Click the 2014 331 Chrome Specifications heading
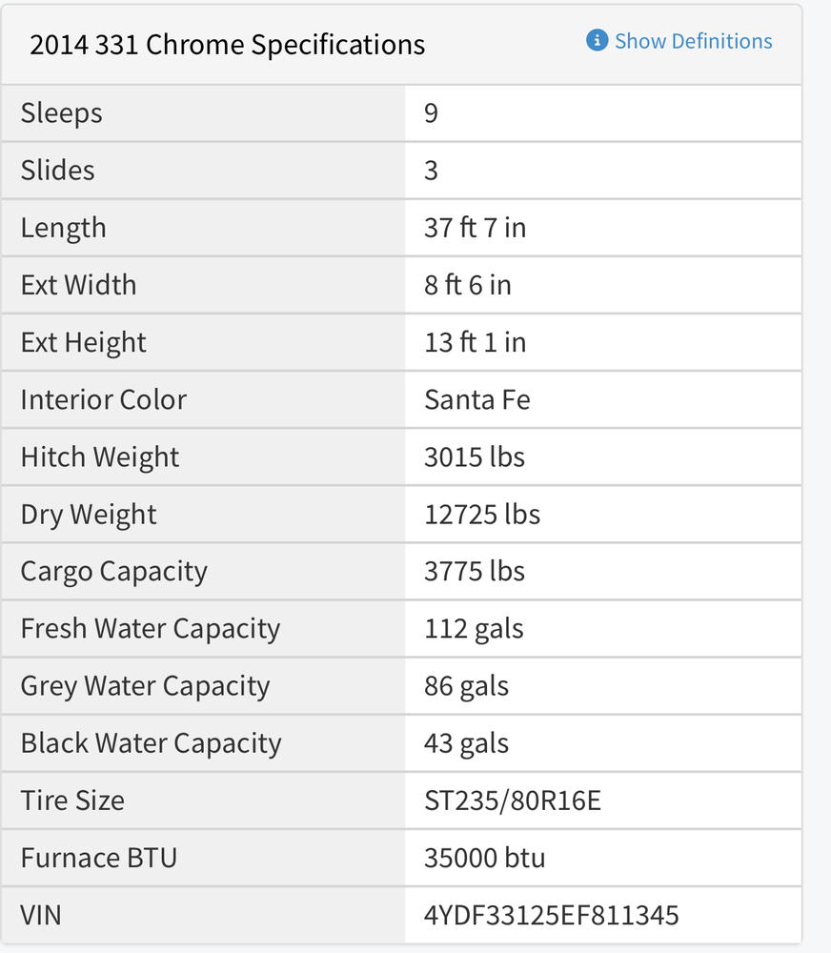 [x=228, y=45]
